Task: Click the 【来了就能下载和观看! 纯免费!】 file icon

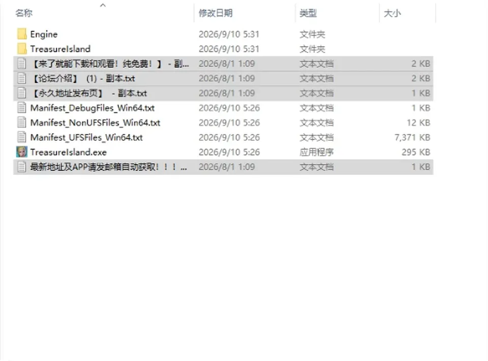Action: 22,64
